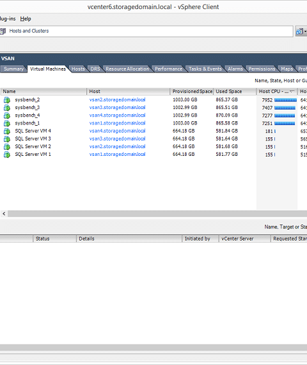
Task: Open host link vsan1 for SQL Server VM 1
Action: [x=117, y=155]
